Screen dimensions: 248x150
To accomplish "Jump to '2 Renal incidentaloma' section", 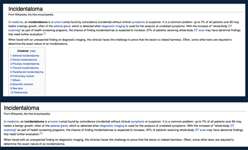I will click(24, 60).
